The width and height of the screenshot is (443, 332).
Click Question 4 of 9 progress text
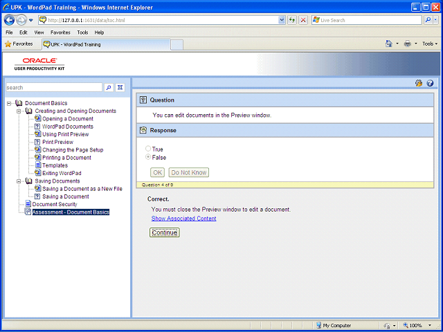click(157, 185)
